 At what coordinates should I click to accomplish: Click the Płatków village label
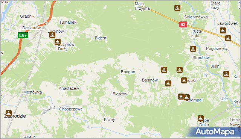coord(120,94)
